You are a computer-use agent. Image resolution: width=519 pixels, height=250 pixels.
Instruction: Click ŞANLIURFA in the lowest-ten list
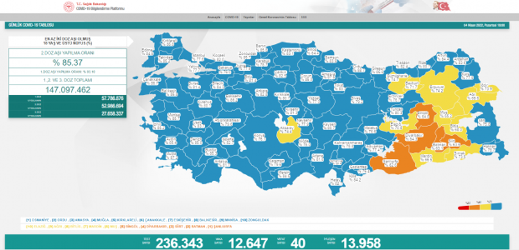(x=223, y=227)
